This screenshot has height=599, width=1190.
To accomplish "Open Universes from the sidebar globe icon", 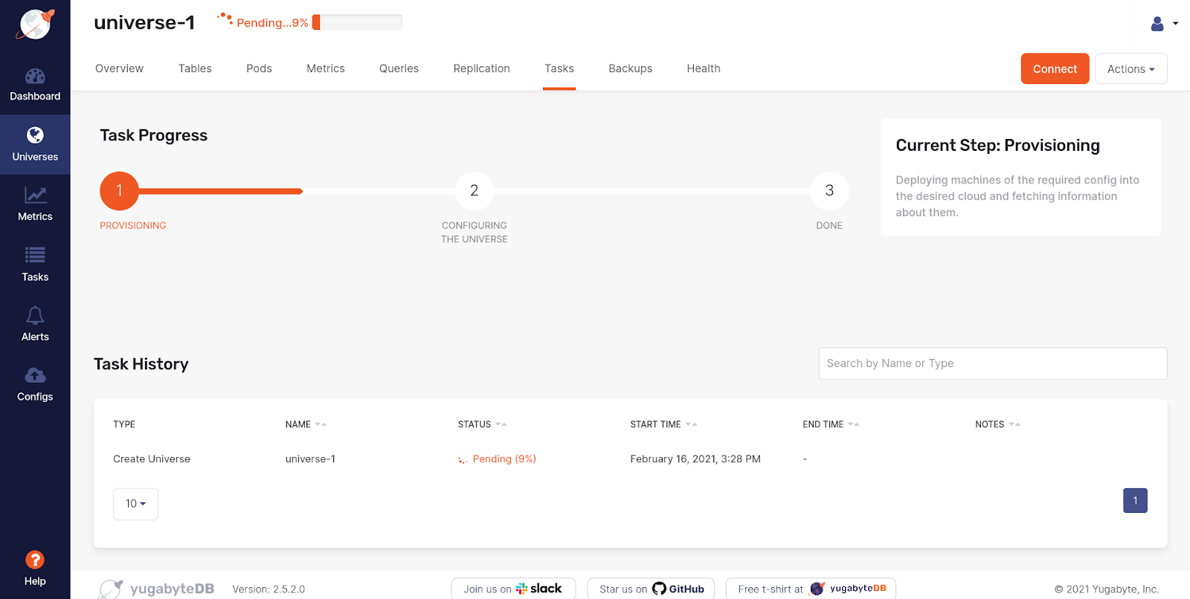I will click(35, 136).
